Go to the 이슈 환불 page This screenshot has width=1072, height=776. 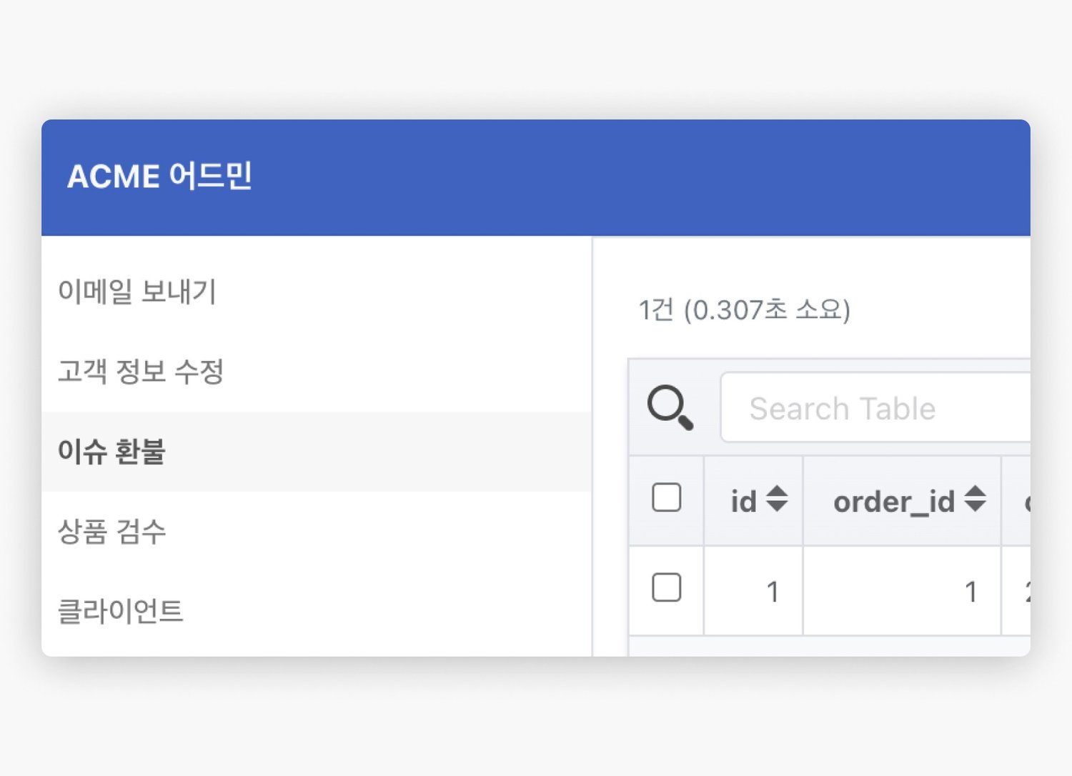112,452
